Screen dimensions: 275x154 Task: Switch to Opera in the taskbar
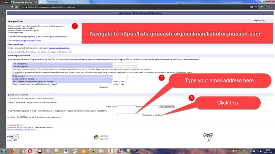[x=30, y=151]
